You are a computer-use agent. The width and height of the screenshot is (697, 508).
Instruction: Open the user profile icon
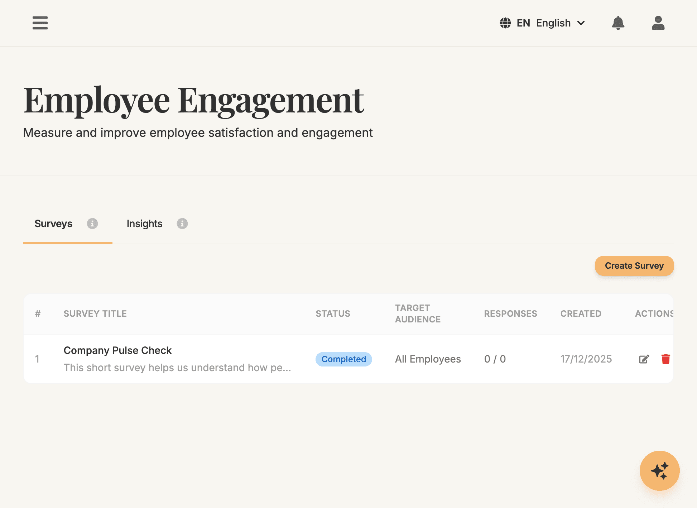[x=658, y=23]
